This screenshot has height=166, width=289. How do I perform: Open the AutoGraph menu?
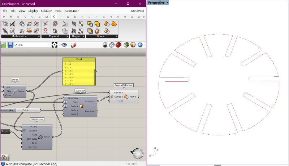pos(72,11)
